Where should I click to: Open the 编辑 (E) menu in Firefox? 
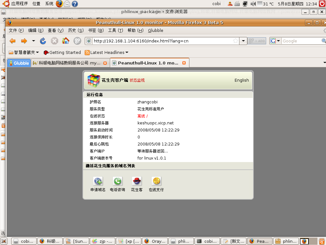coord(36,30)
